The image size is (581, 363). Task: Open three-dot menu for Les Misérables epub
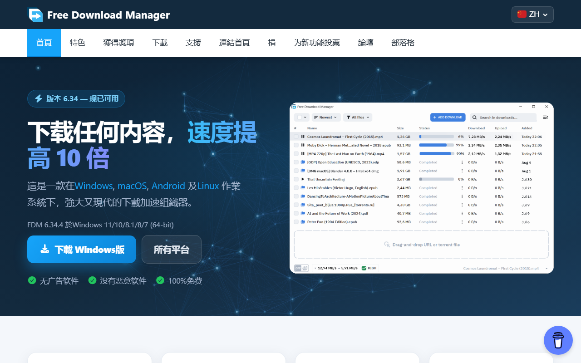click(x=463, y=188)
